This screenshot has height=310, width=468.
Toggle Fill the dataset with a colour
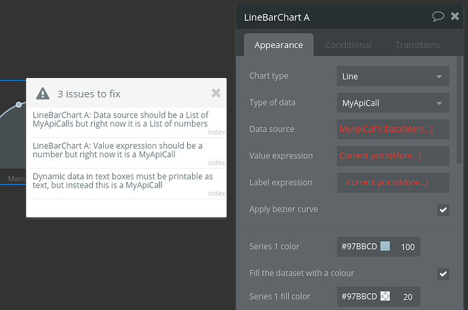pyautogui.click(x=443, y=273)
